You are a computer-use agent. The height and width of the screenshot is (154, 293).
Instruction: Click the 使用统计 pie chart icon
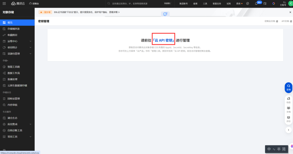tap(4, 47)
